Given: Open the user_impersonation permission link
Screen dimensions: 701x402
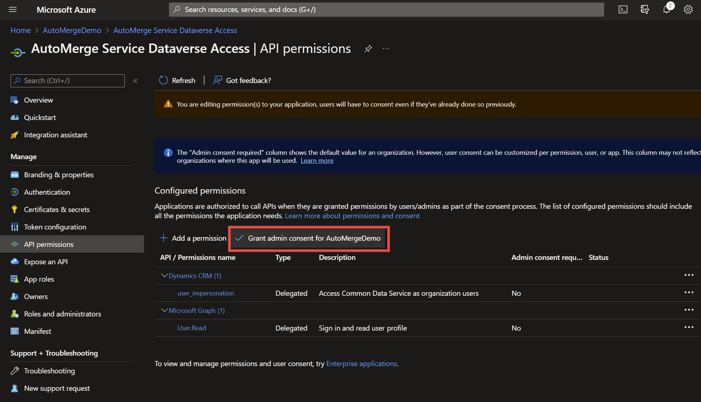Looking at the screenshot, I should (206, 293).
